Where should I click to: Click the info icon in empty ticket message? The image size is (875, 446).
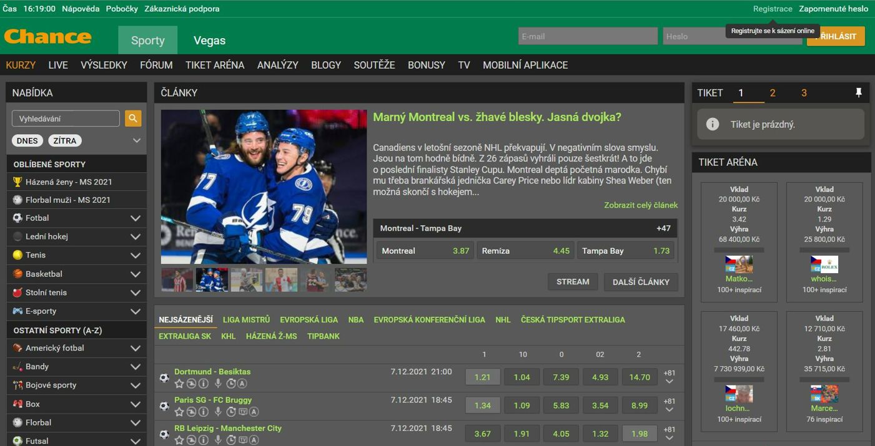[x=712, y=124]
